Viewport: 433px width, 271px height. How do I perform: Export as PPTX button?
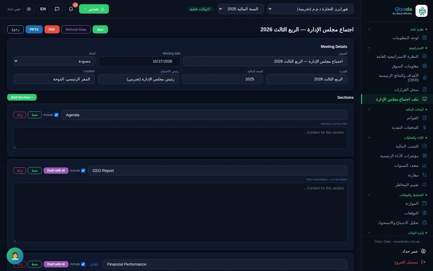[34, 30]
